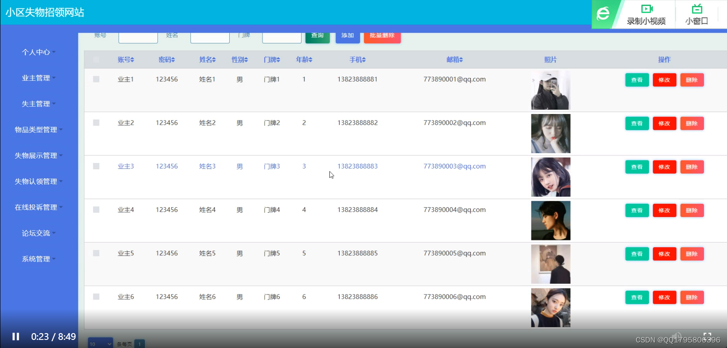Viewport: 727px width, 348px height.
Task: Click 查看 for 业主4 row
Action: (x=637, y=211)
